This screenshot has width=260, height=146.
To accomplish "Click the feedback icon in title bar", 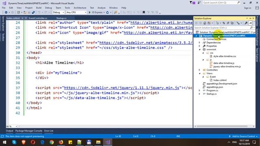I will 199,3.
